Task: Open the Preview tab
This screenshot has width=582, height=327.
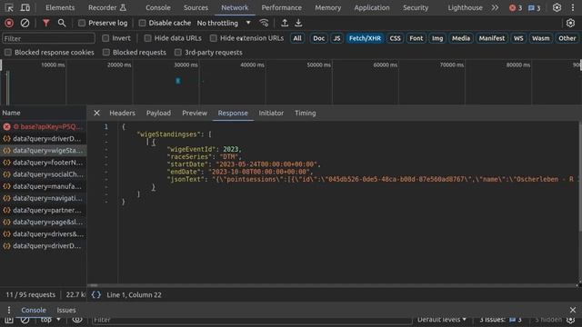Action: [x=195, y=113]
